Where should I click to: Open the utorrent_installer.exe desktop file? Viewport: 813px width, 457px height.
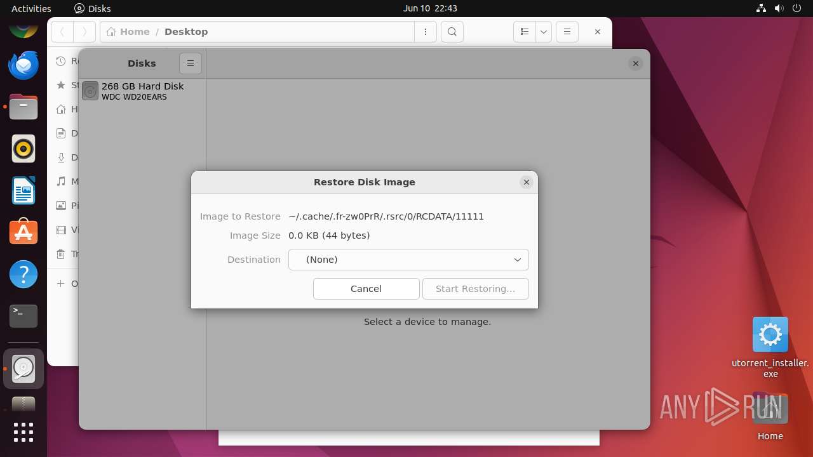[x=770, y=347]
